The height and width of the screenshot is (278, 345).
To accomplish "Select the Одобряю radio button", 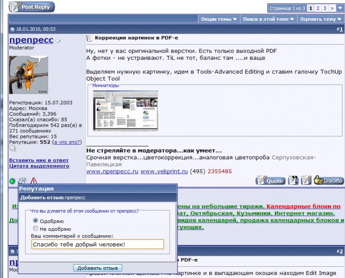I will pyautogui.click(x=36, y=221).
